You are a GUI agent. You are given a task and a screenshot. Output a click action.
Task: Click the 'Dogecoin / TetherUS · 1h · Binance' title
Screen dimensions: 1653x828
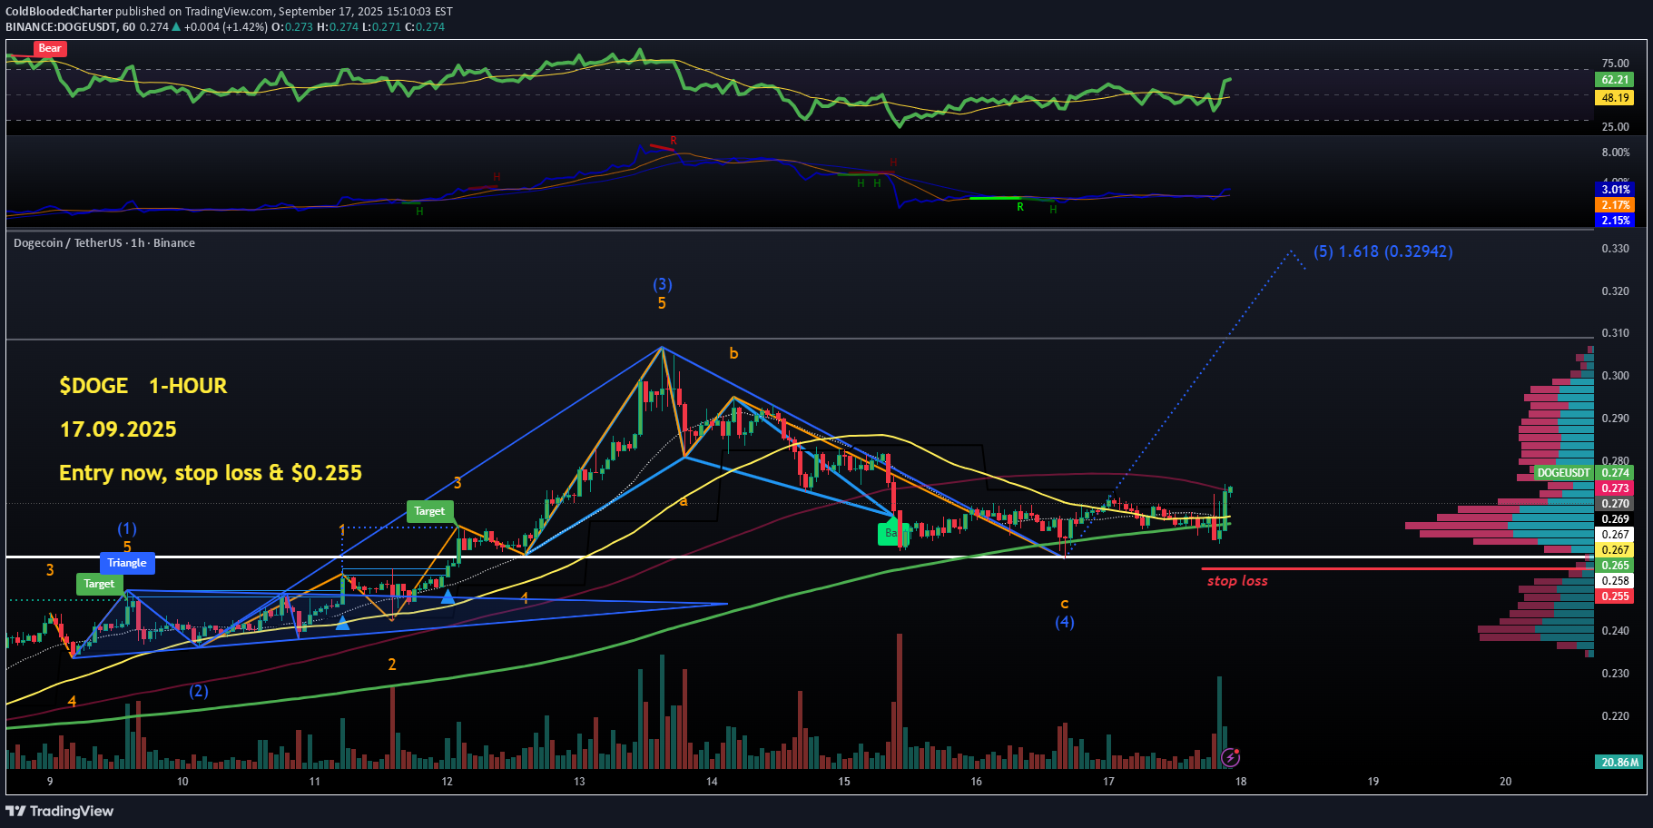coord(104,243)
